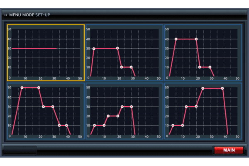Click last node at 10 in bottom-left graph

tap(66, 125)
